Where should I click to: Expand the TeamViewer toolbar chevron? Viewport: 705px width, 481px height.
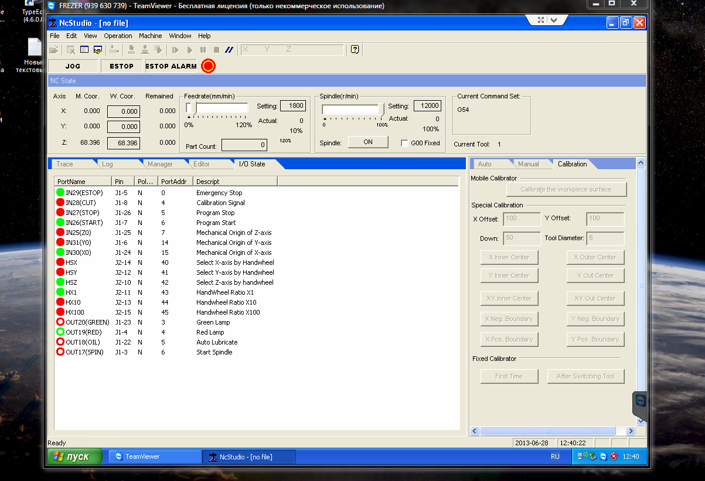coord(554,20)
